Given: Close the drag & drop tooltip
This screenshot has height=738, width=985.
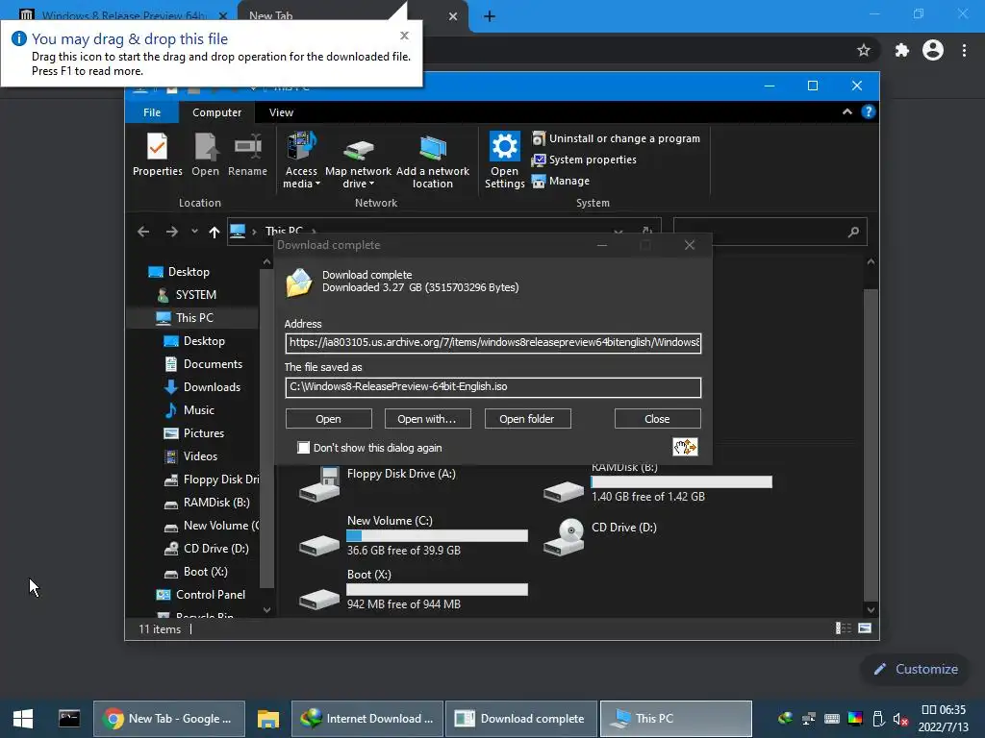Looking at the screenshot, I should tap(405, 36).
